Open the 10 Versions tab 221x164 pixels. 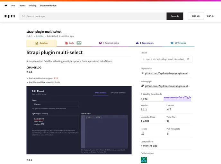click(x=178, y=43)
